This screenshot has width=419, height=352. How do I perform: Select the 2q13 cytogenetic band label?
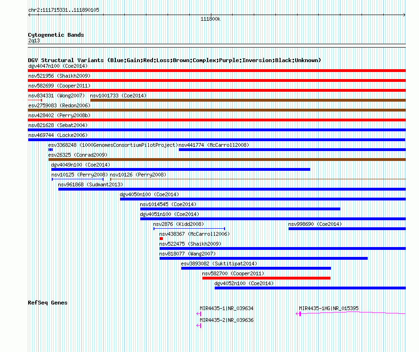(34, 40)
